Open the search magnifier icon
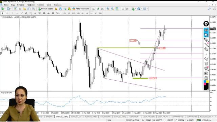Screen dimensions: 217x122 point(210,9)
